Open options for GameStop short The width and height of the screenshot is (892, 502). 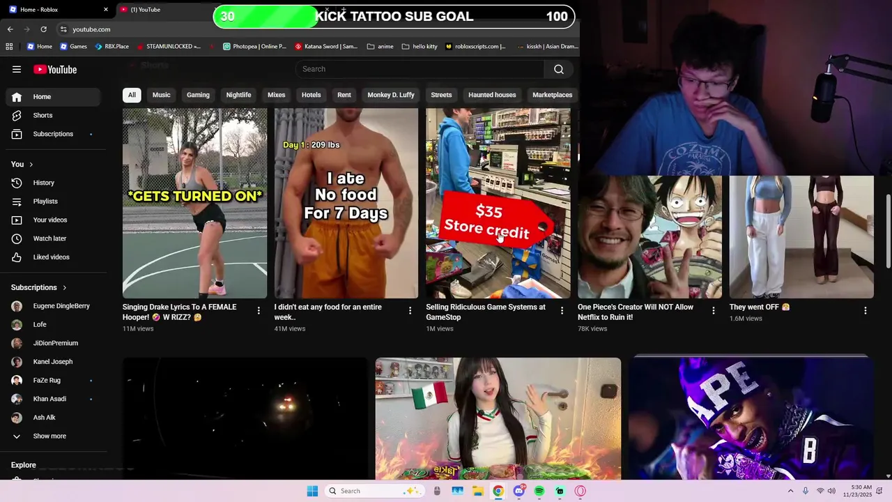tap(562, 310)
